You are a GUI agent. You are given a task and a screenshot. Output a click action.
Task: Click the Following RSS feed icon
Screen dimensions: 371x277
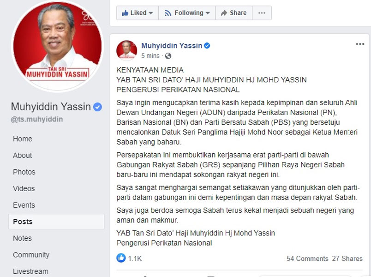pyautogui.click(x=168, y=13)
